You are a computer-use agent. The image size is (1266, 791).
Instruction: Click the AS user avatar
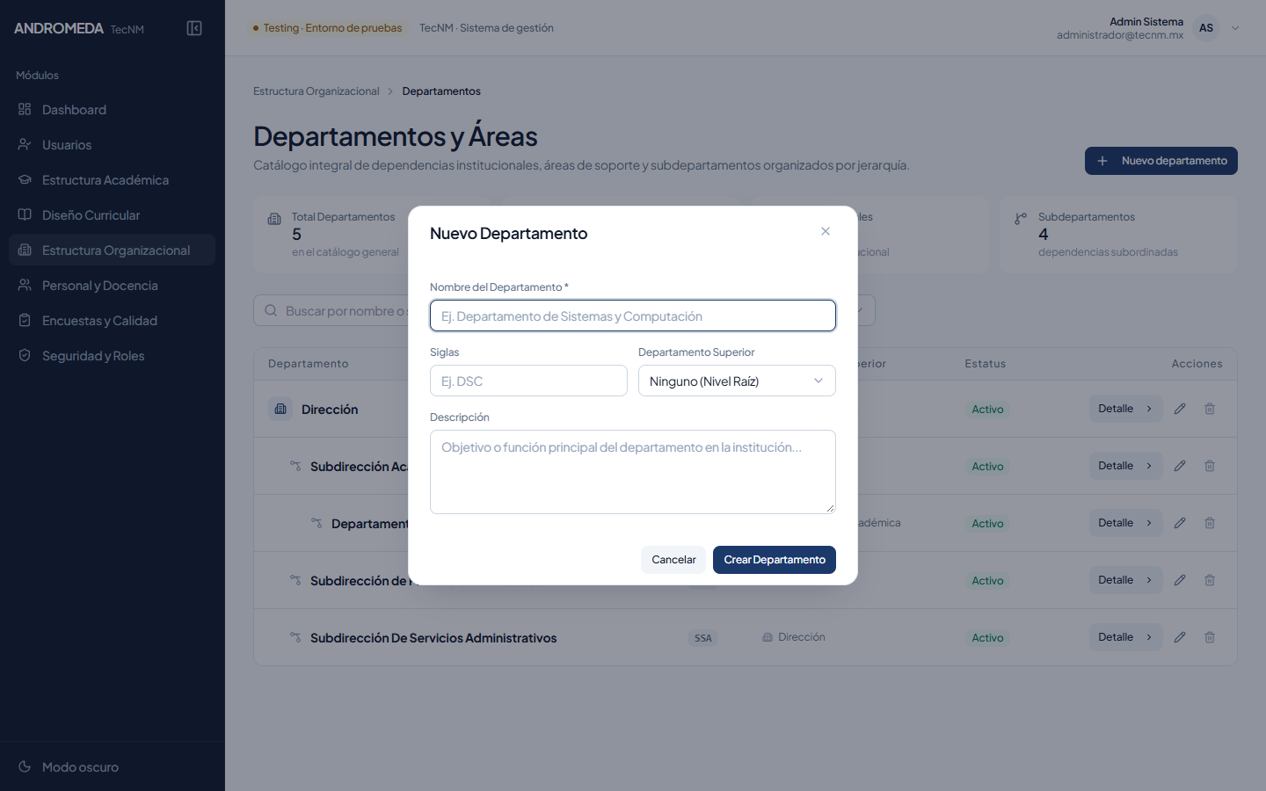(x=1206, y=28)
